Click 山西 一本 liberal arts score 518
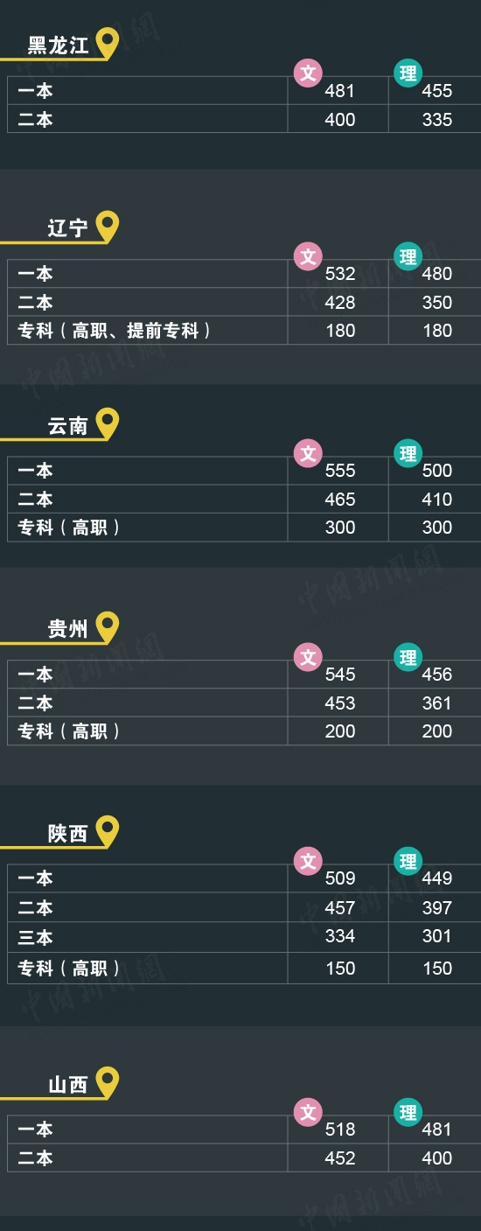Viewport: 481px width, 1231px height. point(340,1130)
